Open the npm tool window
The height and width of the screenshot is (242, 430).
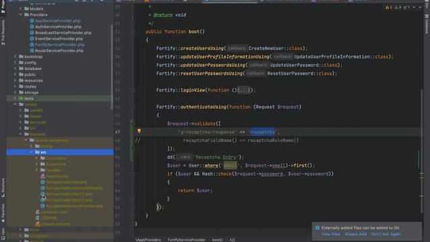click(3, 234)
